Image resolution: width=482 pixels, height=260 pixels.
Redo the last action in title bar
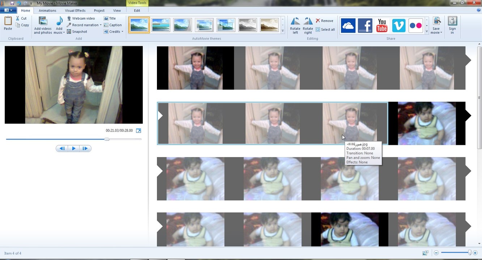25,3
